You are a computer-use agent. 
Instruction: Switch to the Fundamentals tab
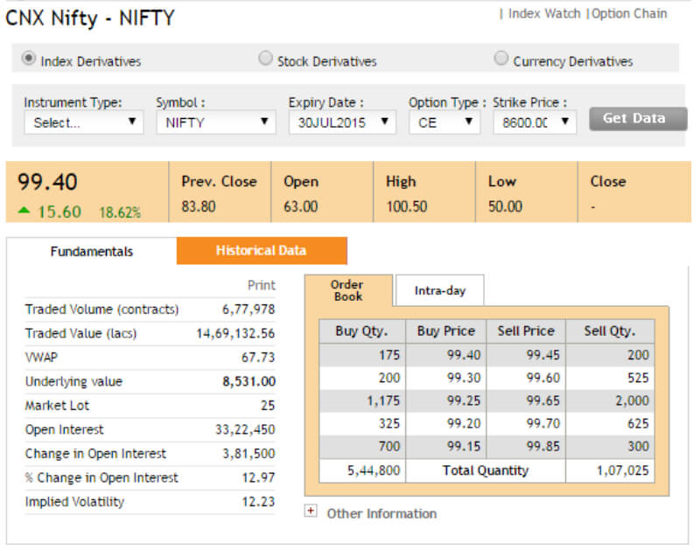click(x=92, y=251)
